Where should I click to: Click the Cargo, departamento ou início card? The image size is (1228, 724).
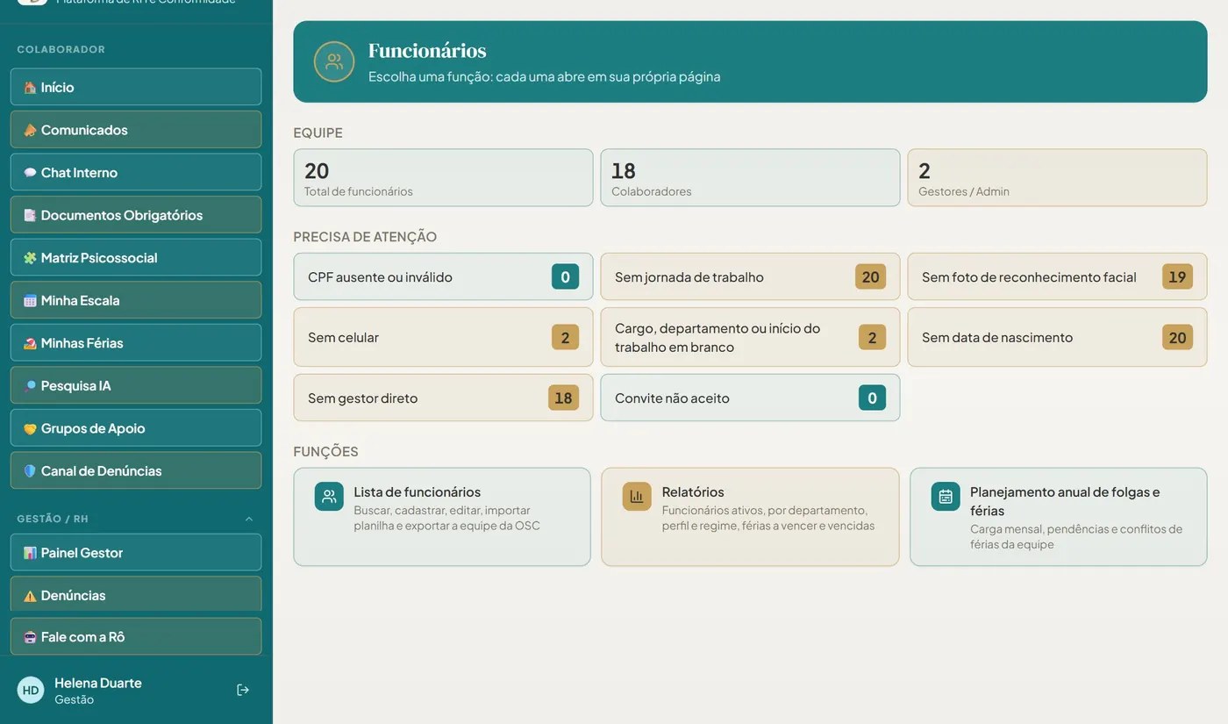[x=750, y=337]
